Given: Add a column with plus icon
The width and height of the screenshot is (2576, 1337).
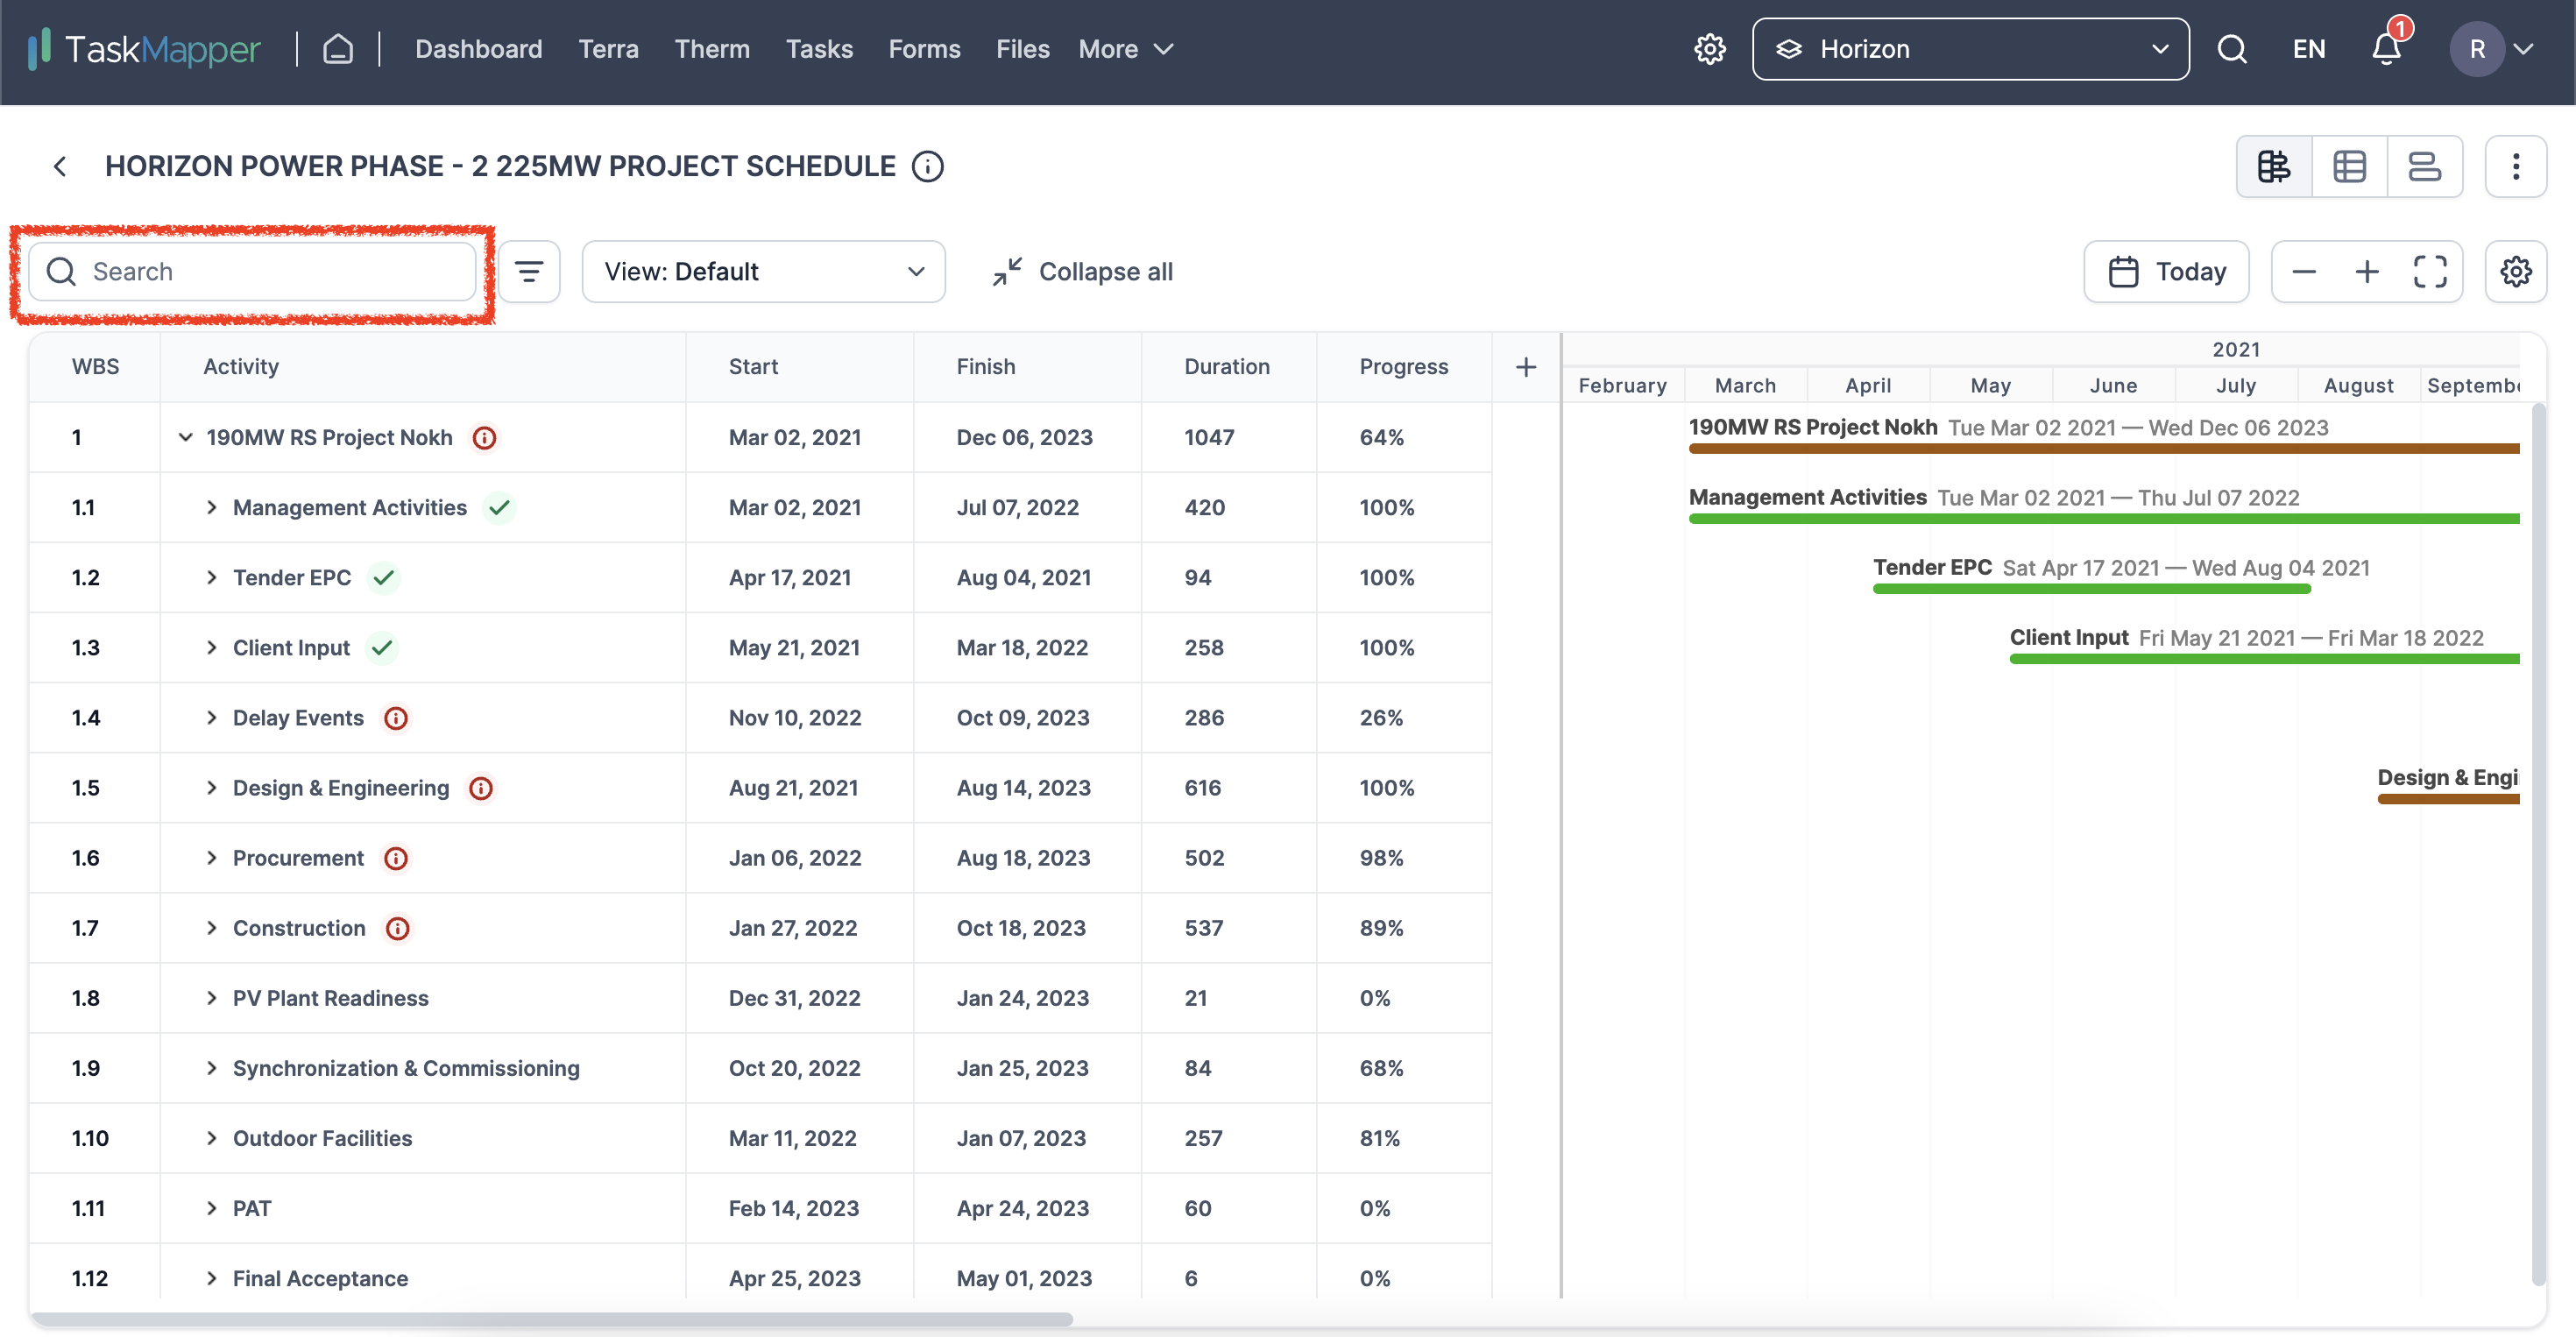Looking at the screenshot, I should 1526,367.
